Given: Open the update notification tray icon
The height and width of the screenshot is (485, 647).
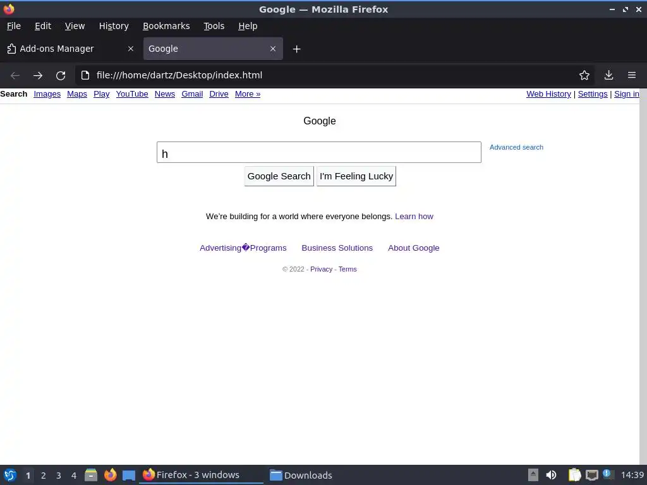Looking at the screenshot, I should pos(608,474).
